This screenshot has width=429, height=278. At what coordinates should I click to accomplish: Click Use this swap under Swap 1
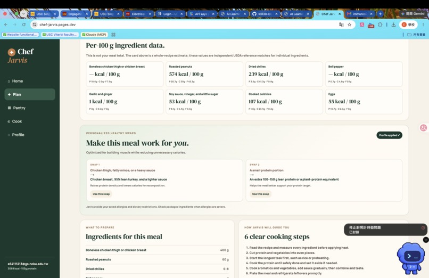point(101,194)
